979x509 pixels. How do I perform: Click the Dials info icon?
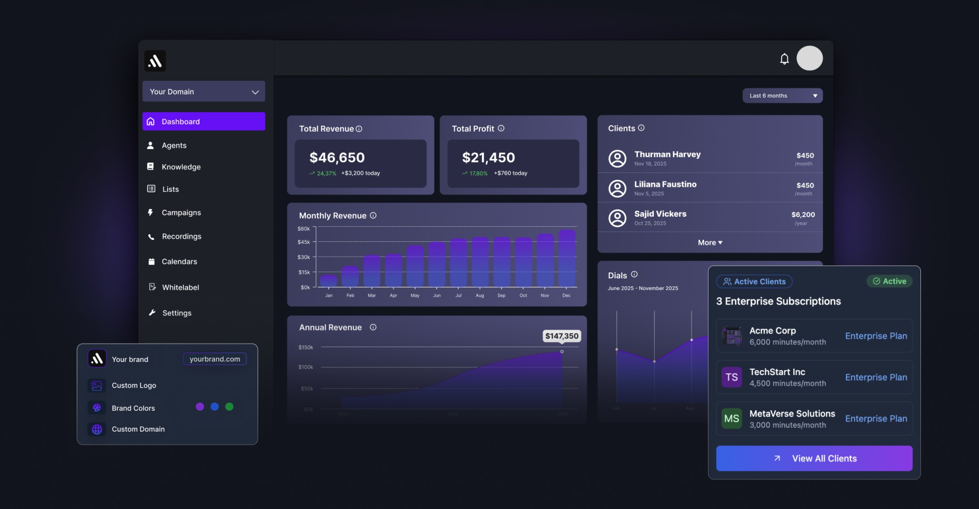[634, 275]
